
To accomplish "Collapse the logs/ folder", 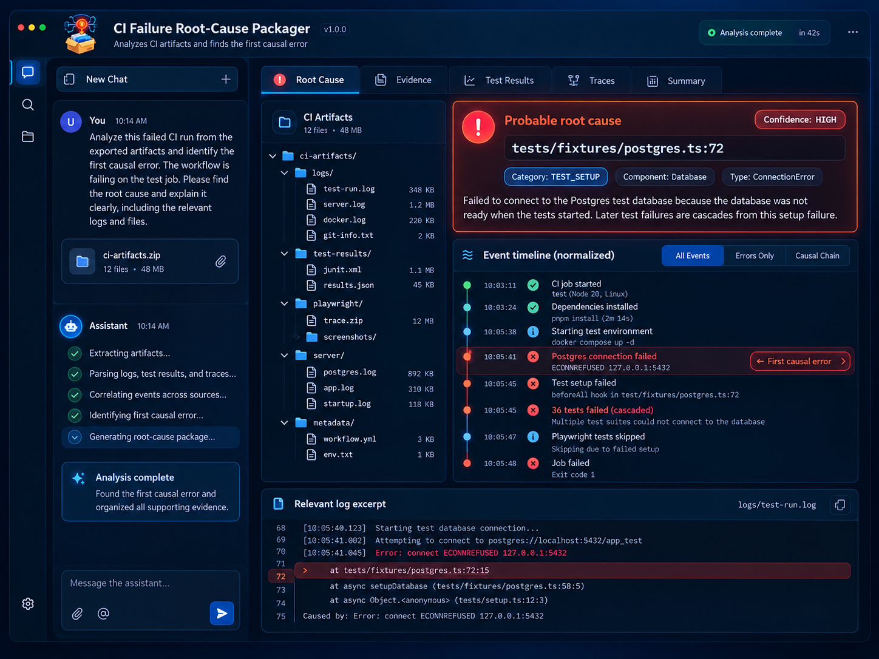I will point(284,173).
